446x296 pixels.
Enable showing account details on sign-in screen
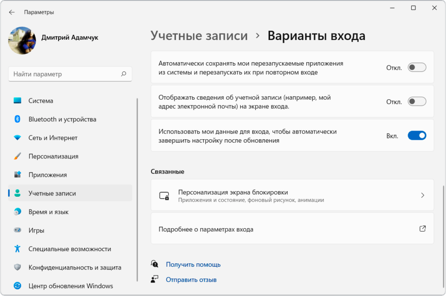(416, 101)
